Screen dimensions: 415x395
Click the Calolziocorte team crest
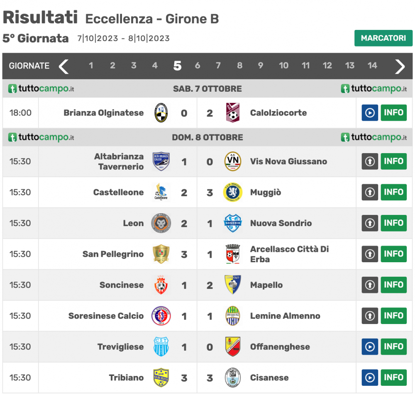[233, 113]
